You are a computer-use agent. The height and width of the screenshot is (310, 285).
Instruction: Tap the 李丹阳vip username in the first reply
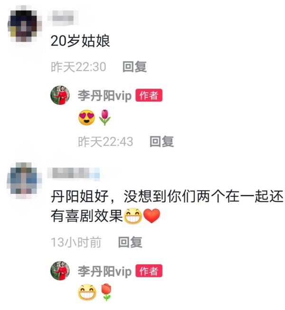point(104,95)
